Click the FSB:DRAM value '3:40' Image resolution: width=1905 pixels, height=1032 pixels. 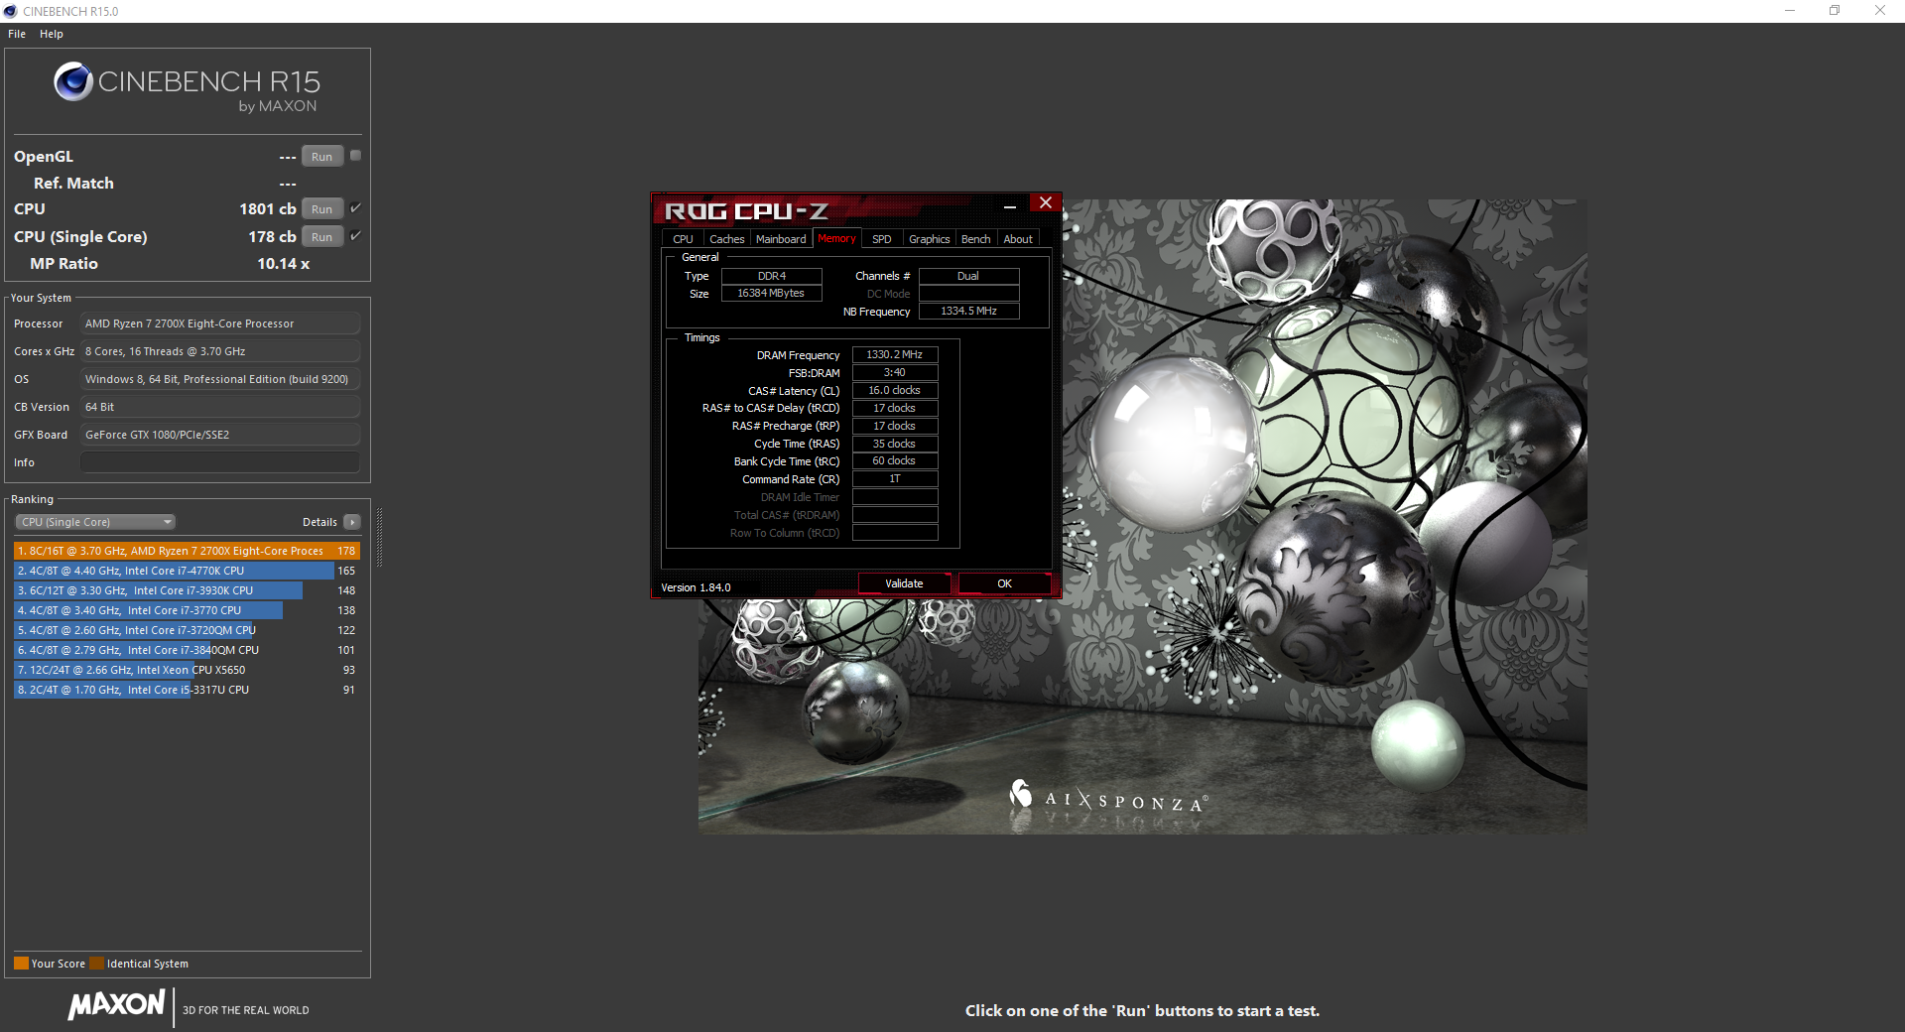[895, 373]
